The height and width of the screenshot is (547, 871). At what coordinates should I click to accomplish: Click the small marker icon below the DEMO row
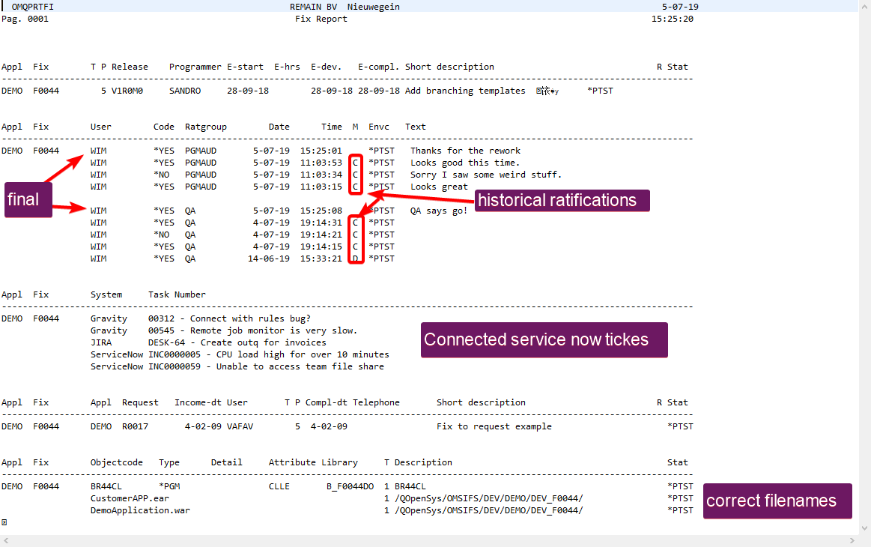click(4, 522)
